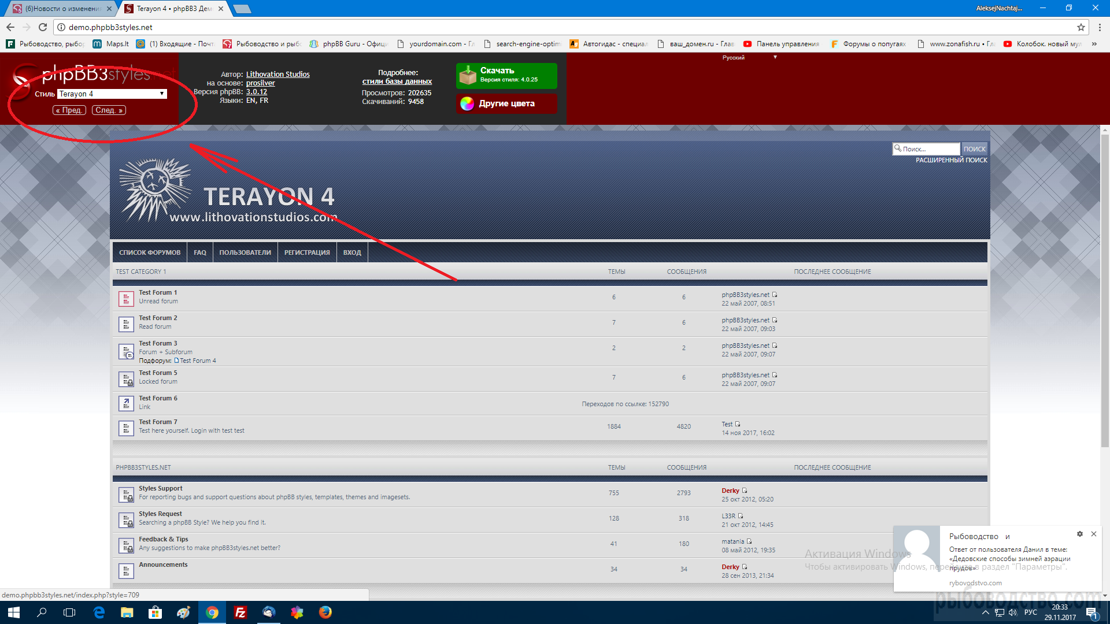
Task: Open phpBB Guru bookmark
Action: (x=349, y=44)
